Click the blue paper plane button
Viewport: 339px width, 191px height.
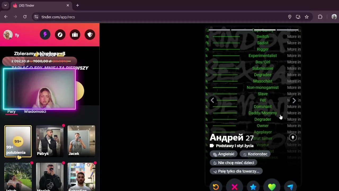pos(290,187)
